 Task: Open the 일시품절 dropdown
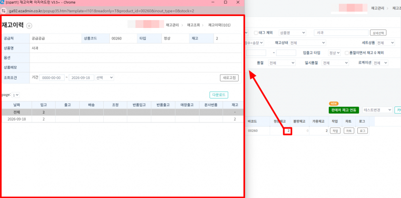335,63
